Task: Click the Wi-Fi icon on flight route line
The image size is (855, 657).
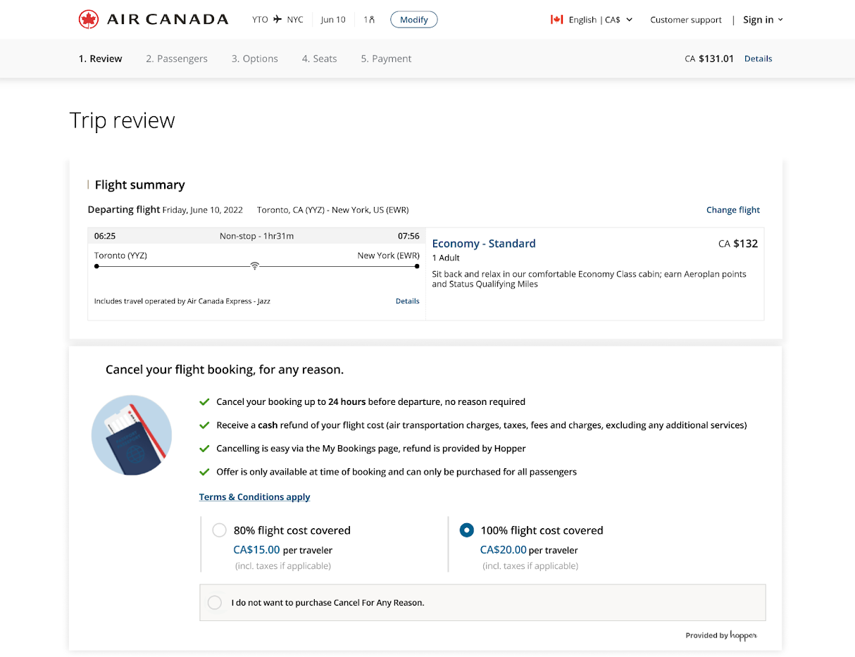Action: pos(255,266)
